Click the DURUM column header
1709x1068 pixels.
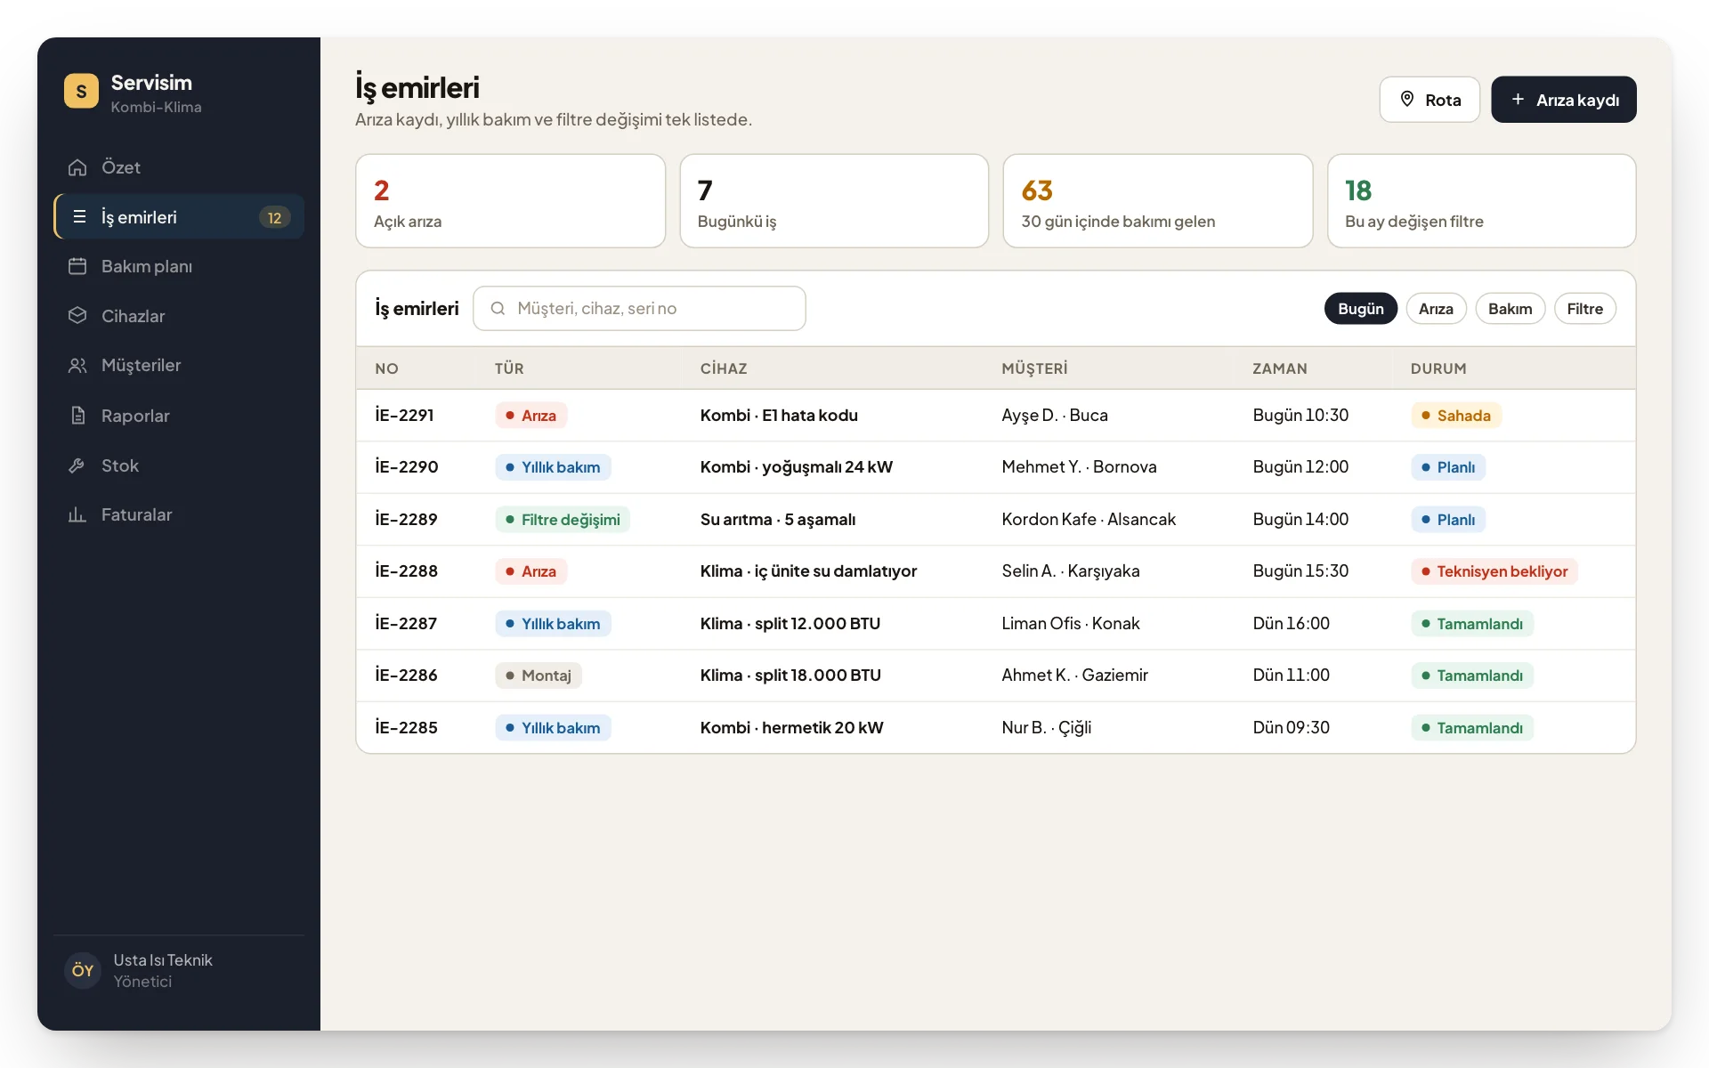[1438, 368]
